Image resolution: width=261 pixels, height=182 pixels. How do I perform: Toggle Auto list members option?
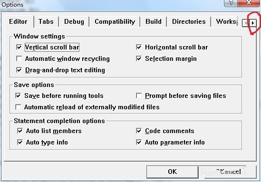click(x=20, y=131)
